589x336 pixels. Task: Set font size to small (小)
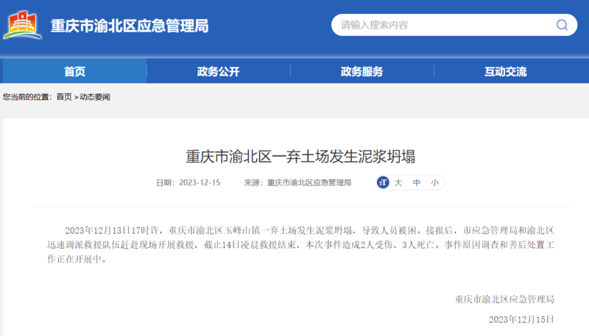[x=434, y=182]
